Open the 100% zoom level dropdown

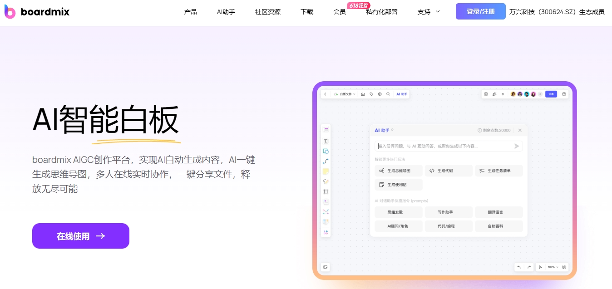click(x=553, y=267)
